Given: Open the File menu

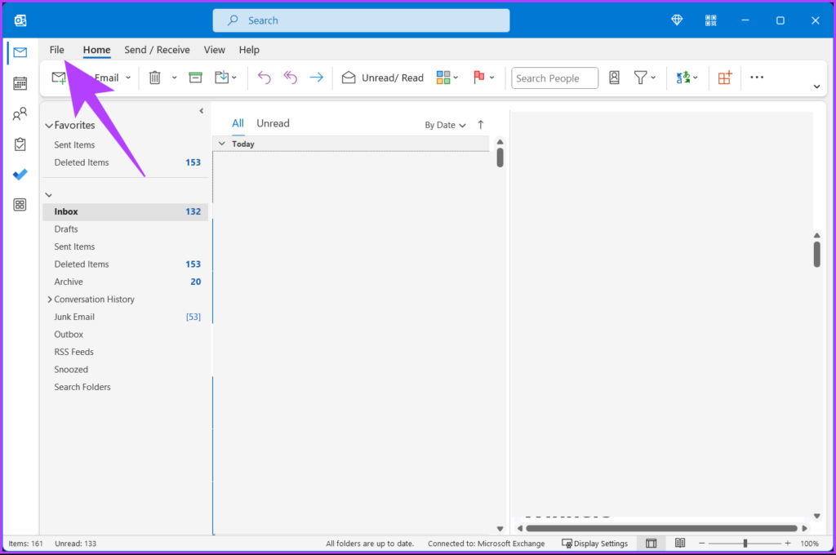Looking at the screenshot, I should click(57, 50).
